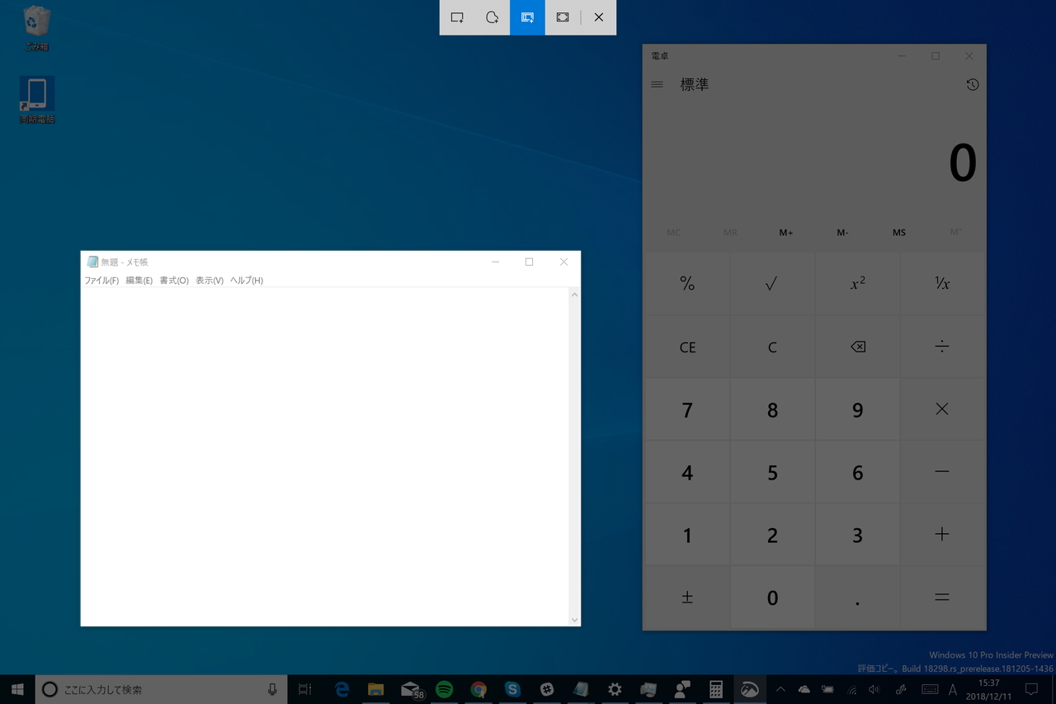The height and width of the screenshot is (704, 1056).
Task: Click the M+ memory add button
Action: [786, 233]
